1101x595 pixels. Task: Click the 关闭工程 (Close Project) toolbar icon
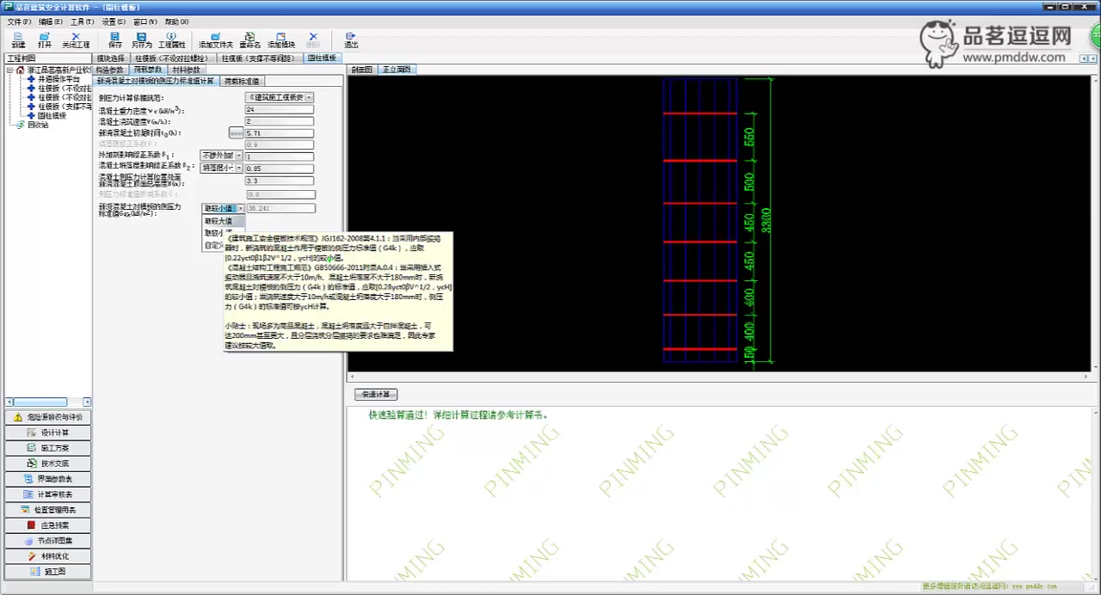(76, 40)
